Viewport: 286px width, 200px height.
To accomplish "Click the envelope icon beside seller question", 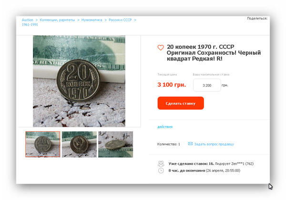I will [190, 144].
